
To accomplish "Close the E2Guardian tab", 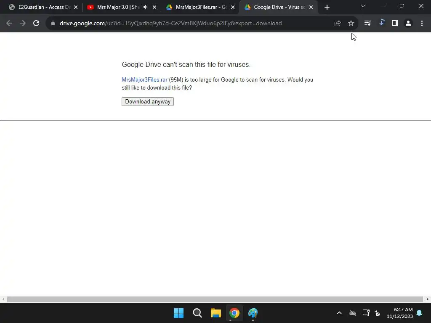I will pyautogui.click(x=76, y=7).
